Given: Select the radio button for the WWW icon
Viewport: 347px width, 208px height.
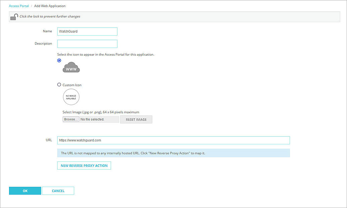Looking at the screenshot, I should pyautogui.click(x=59, y=60).
